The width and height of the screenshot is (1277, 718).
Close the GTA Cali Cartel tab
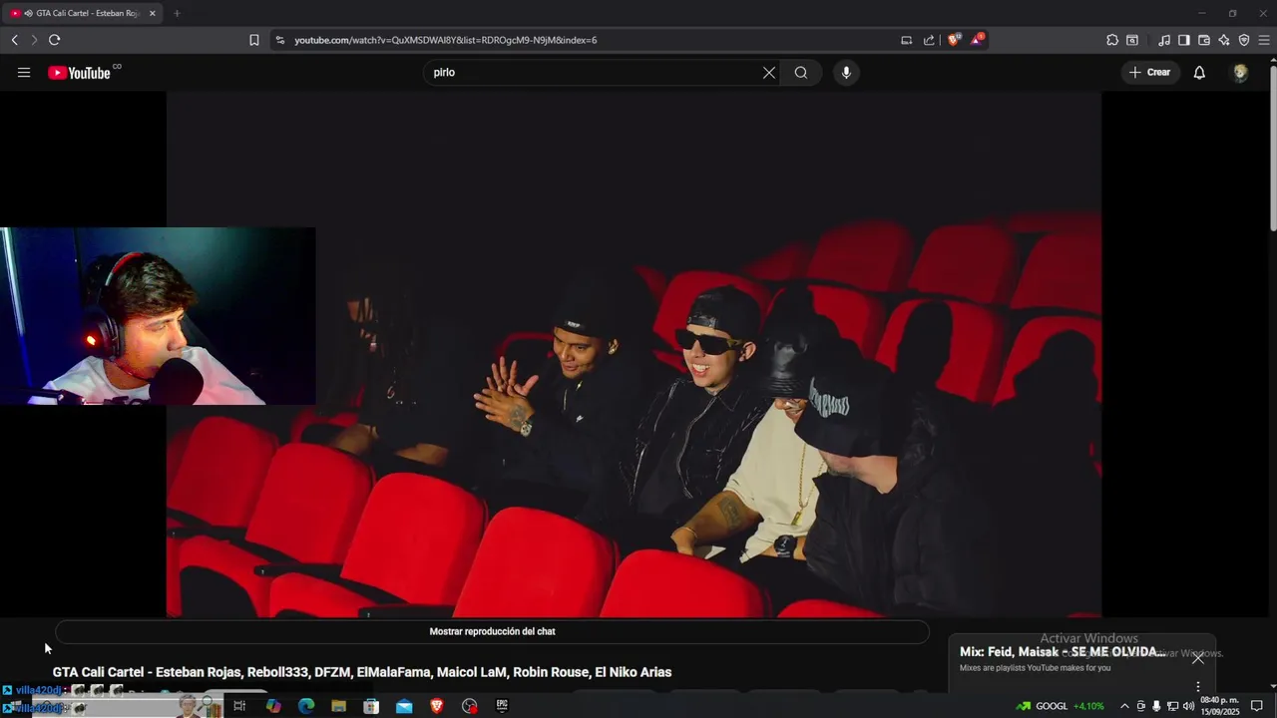[x=153, y=13]
